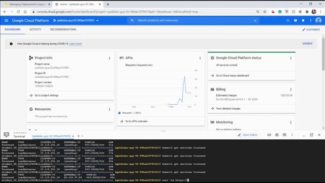Image resolution: width=325 pixels, height=183 pixels.
Task: Expand the search bar dropdown arrow
Action: [255, 20]
